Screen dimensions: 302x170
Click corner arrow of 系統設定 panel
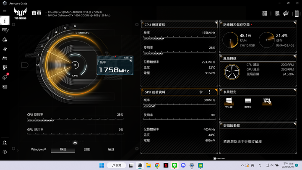point(294,90)
